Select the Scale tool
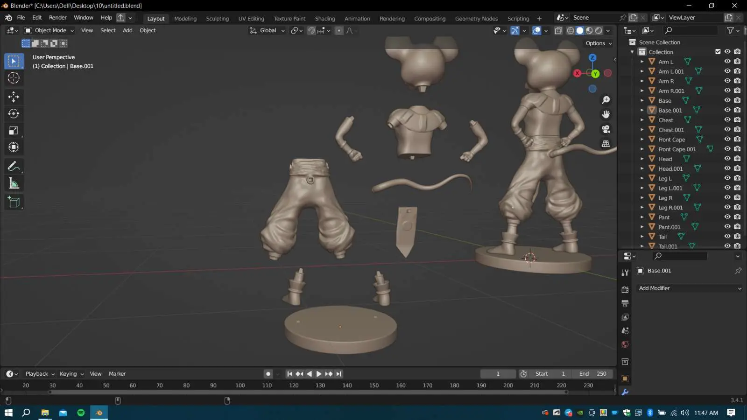Viewport: 747px width, 420px height. tap(14, 131)
